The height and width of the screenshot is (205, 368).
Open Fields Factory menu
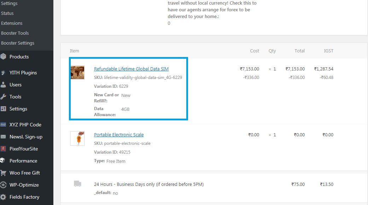(24, 197)
